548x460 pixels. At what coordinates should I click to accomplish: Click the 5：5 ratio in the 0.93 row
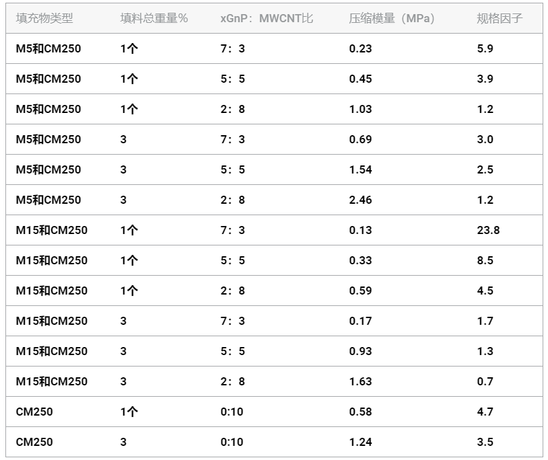(x=233, y=351)
